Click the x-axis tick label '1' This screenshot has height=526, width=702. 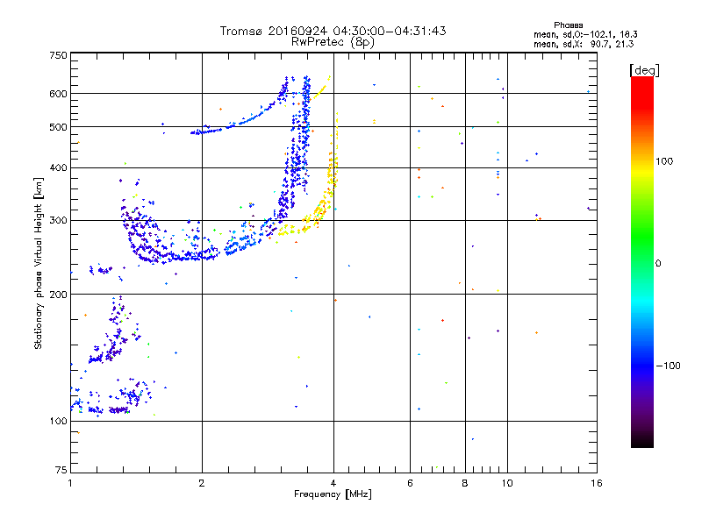click(x=70, y=483)
